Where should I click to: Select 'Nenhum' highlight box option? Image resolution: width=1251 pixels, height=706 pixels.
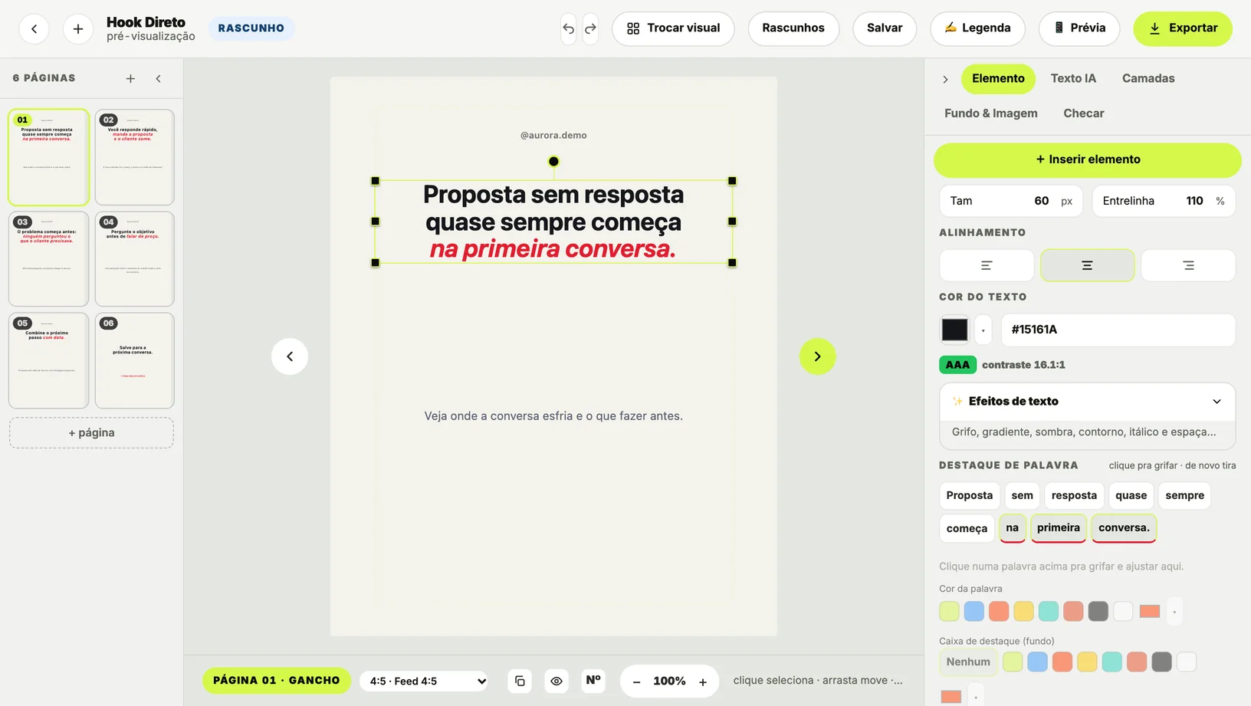pos(968,662)
